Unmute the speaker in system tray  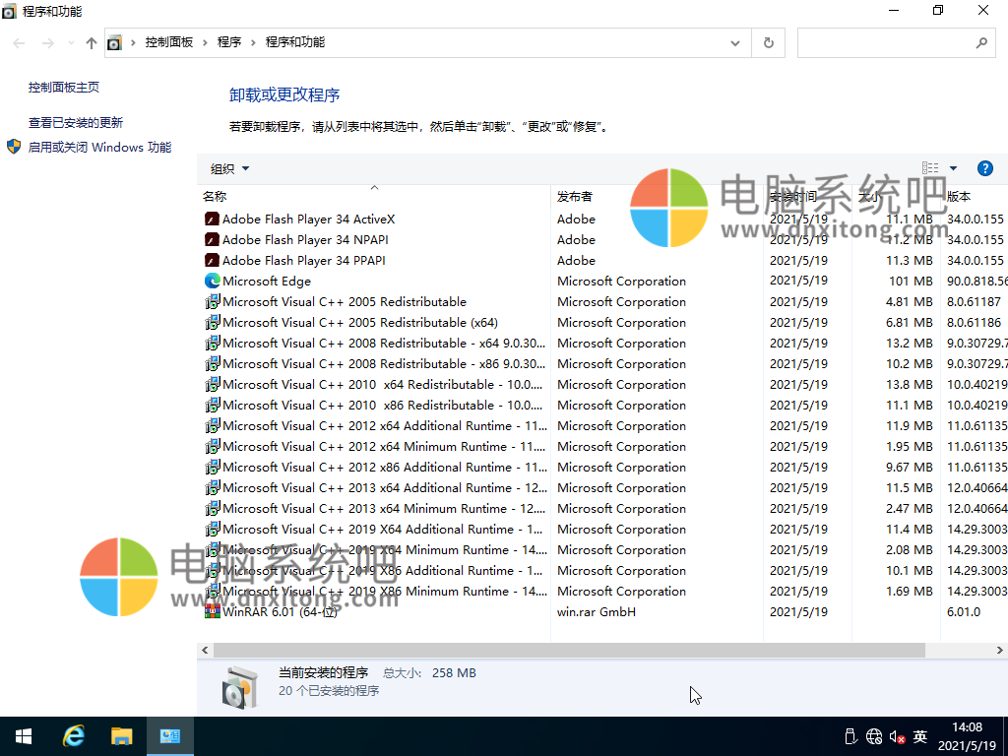(894, 735)
